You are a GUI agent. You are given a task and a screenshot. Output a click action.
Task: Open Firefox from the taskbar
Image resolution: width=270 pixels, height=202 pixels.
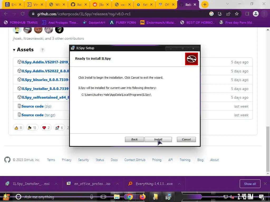coord(142,197)
